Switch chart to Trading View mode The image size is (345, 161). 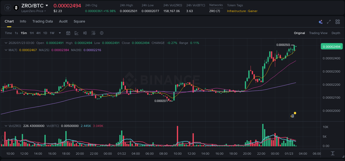[318, 33]
